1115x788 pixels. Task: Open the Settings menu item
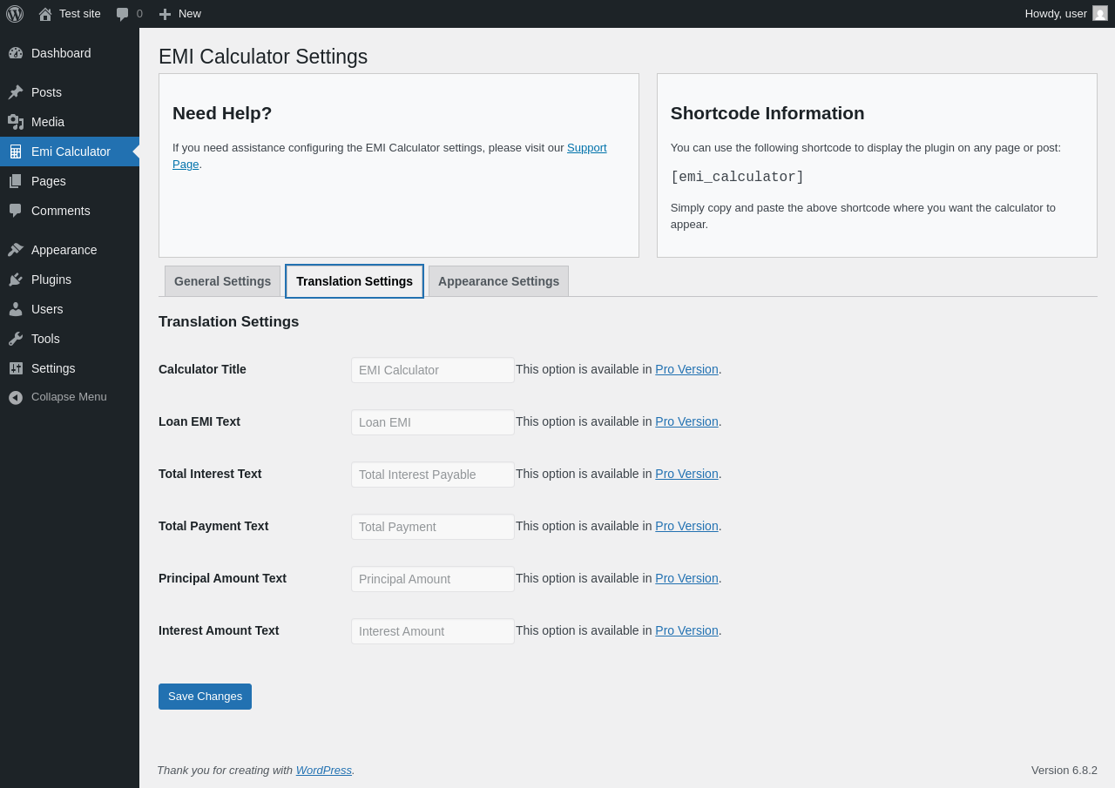[70, 368]
